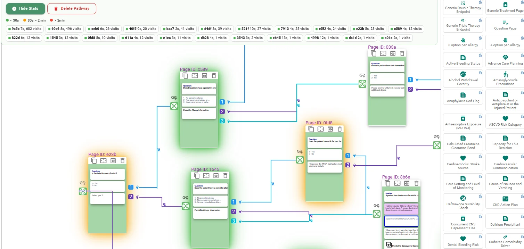Pick the Anaphylaxis Red Flag component
524x249 pixels.
[x=463, y=97]
